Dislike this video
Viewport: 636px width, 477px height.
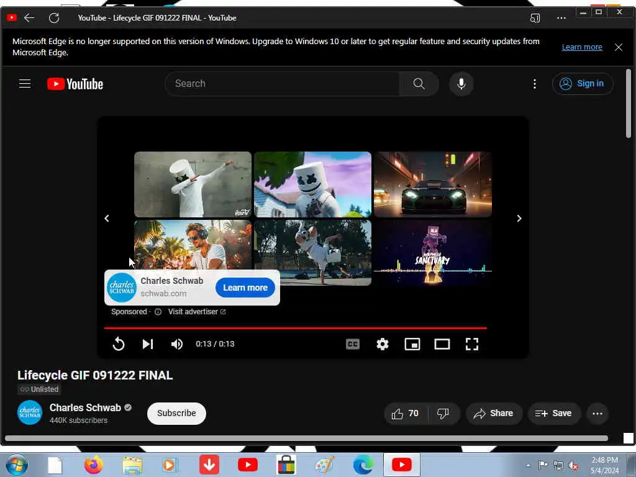(x=443, y=413)
